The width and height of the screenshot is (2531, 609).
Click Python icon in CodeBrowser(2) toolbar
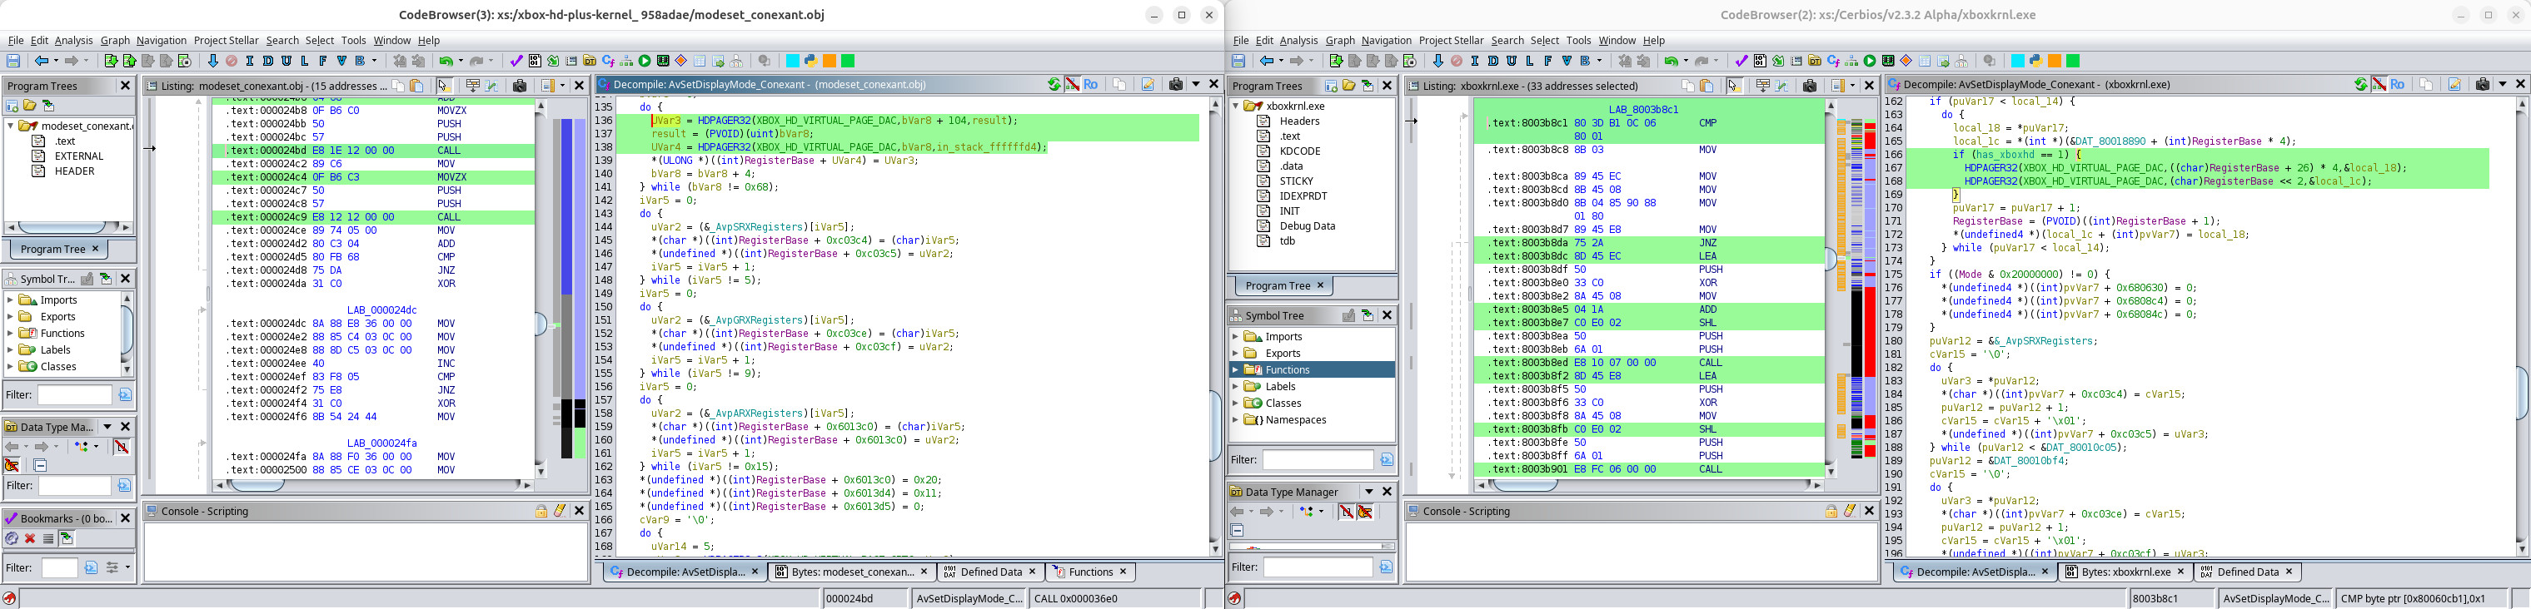(x=2035, y=61)
